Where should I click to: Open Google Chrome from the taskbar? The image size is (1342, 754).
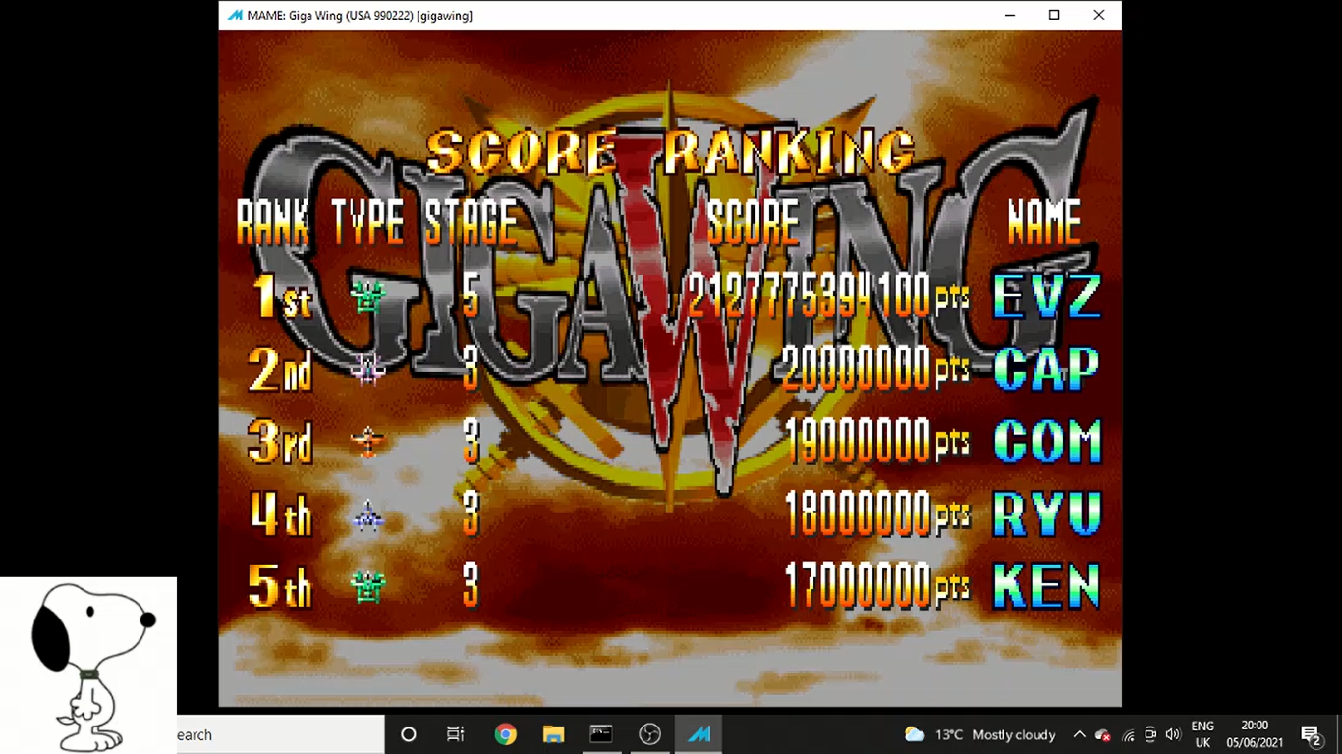click(x=505, y=734)
